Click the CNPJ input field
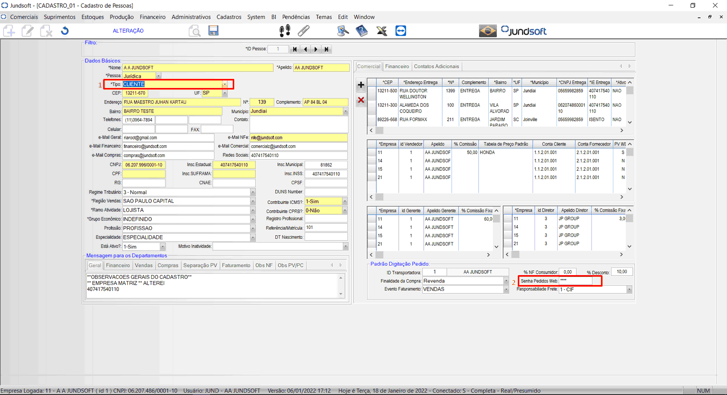This screenshot has width=727, height=395. click(144, 165)
